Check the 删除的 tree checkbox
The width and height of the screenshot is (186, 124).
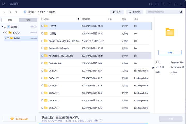(x=8, y=38)
